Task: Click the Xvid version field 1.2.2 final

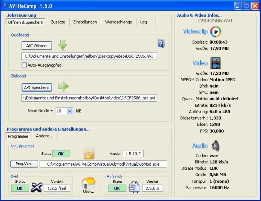Action: point(57,189)
